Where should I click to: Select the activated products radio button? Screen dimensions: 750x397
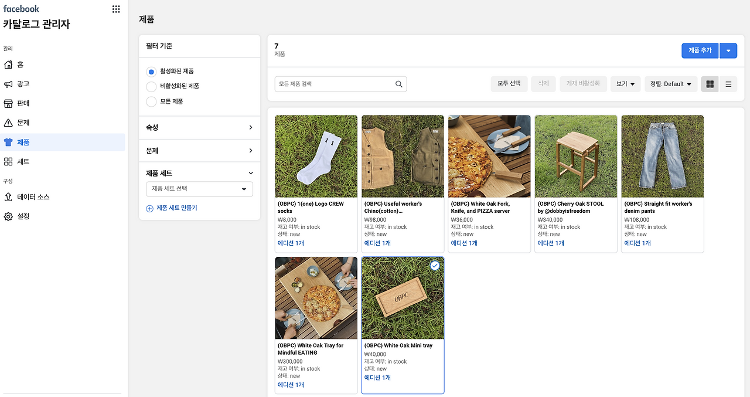tap(151, 72)
